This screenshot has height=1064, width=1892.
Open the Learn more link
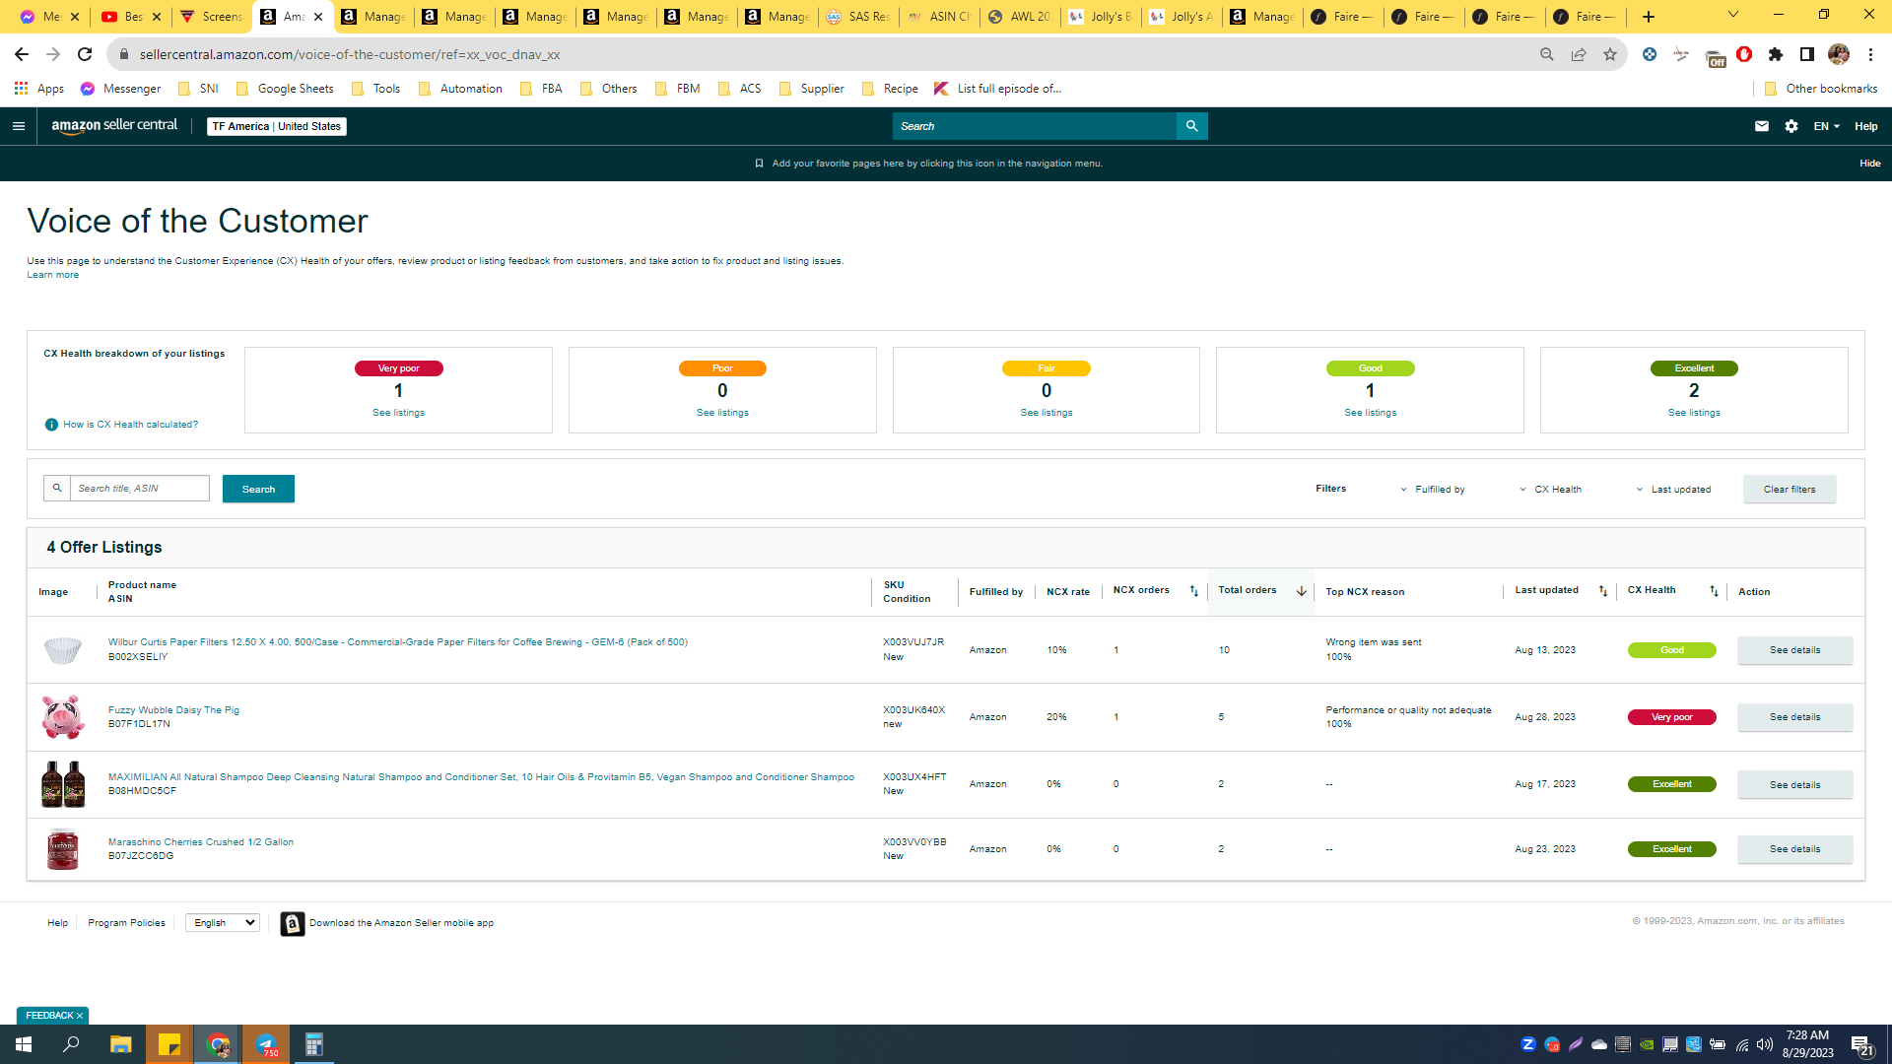[x=53, y=275]
